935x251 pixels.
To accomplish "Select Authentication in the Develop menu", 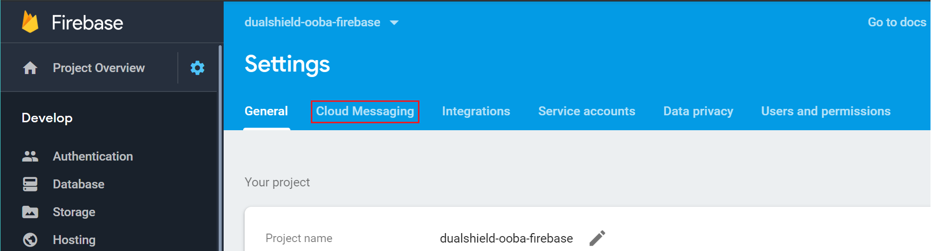I will [93, 157].
